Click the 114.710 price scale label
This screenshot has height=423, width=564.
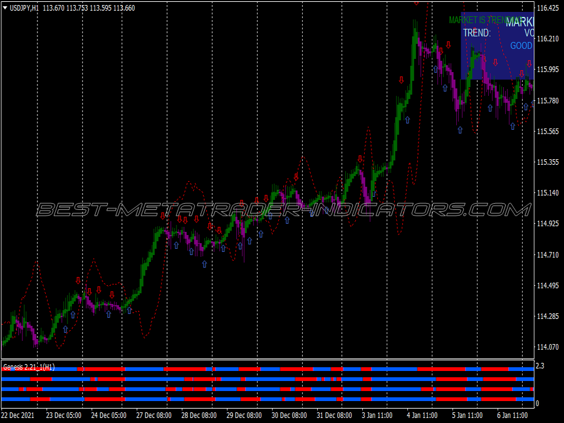548,254
